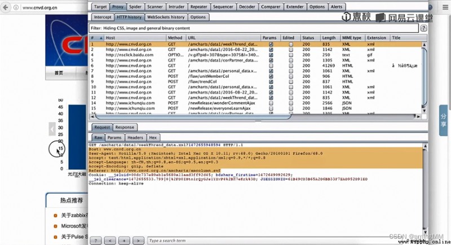The height and width of the screenshot is (245, 451).
Task: Click right arrow of horizontal scrollbar
Action: tap(418, 117)
